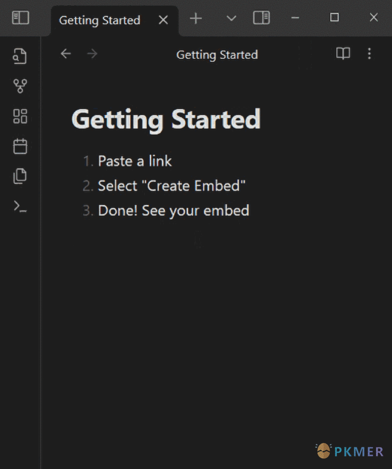Open today's daily note calendar icon
The height and width of the screenshot is (469, 392).
pyautogui.click(x=20, y=146)
